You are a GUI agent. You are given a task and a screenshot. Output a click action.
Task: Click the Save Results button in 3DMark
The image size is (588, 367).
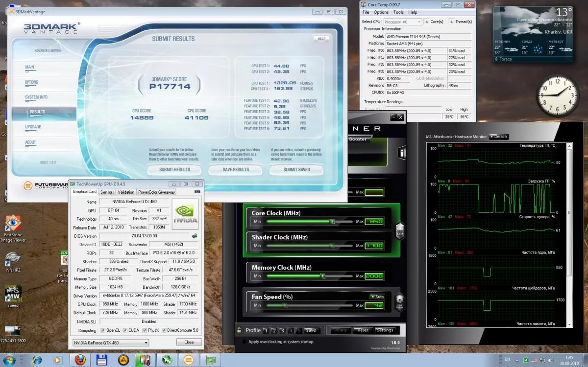(236, 170)
